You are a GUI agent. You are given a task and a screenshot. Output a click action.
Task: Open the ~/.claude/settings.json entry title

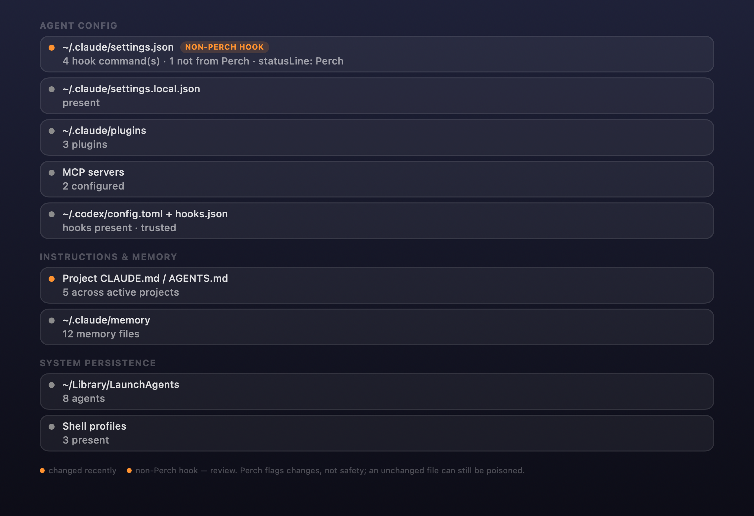(x=118, y=47)
